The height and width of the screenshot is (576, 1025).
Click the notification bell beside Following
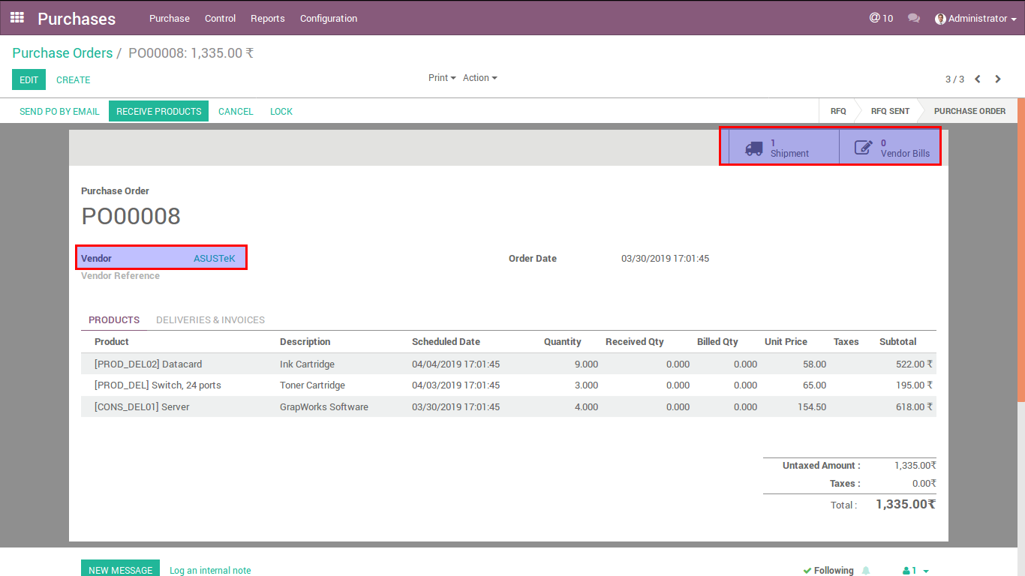pyautogui.click(x=866, y=571)
